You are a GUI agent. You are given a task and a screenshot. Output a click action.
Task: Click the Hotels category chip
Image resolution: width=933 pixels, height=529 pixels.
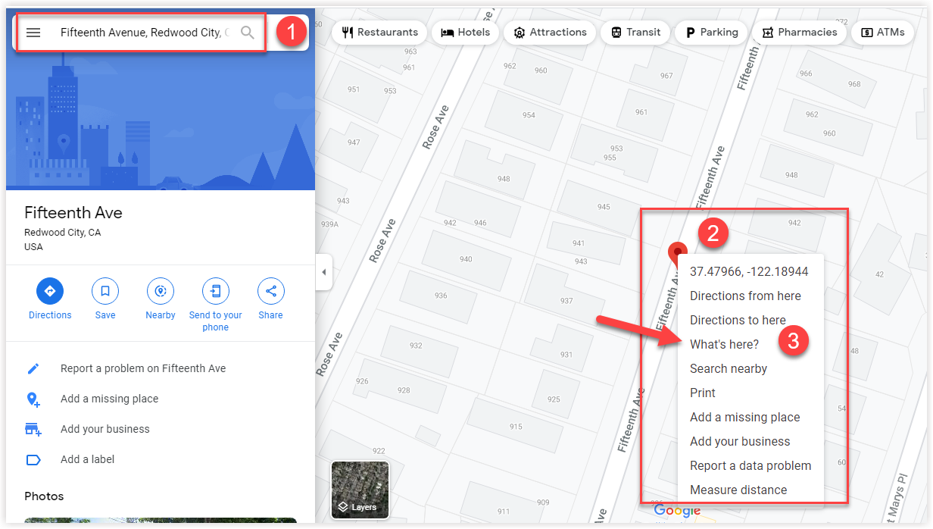(465, 33)
